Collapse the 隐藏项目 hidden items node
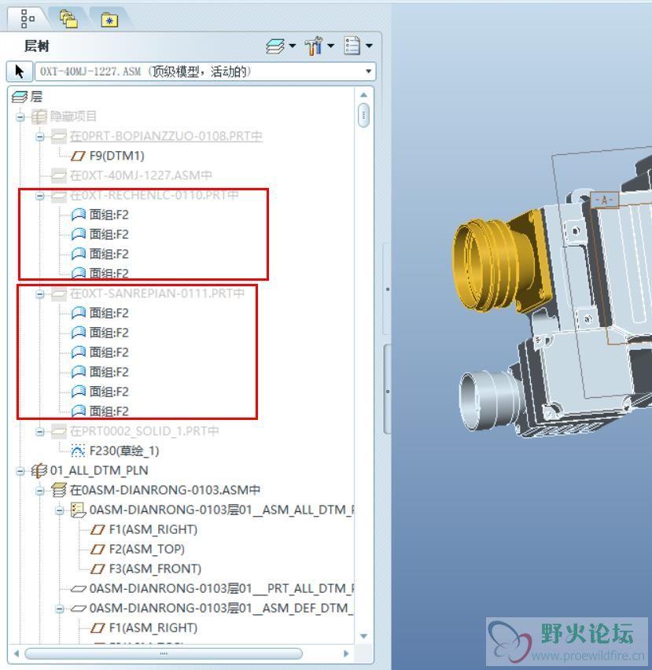 [20, 116]
